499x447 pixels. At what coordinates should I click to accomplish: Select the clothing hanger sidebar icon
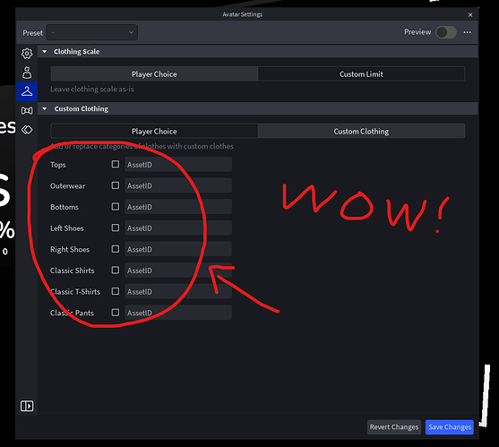tap(27, 91)
